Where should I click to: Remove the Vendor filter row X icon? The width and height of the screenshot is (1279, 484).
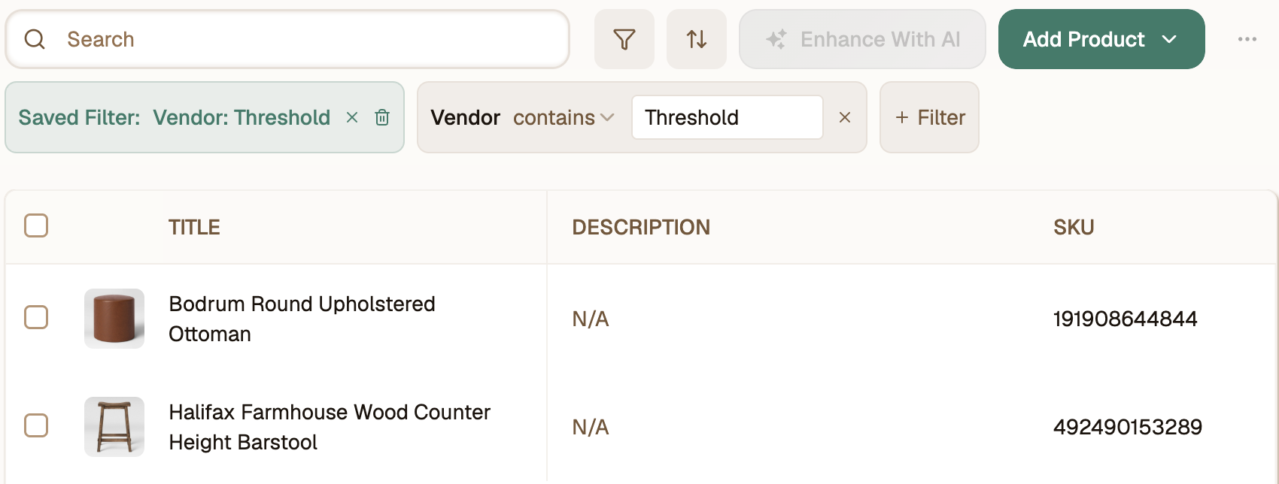coord(845,117)
